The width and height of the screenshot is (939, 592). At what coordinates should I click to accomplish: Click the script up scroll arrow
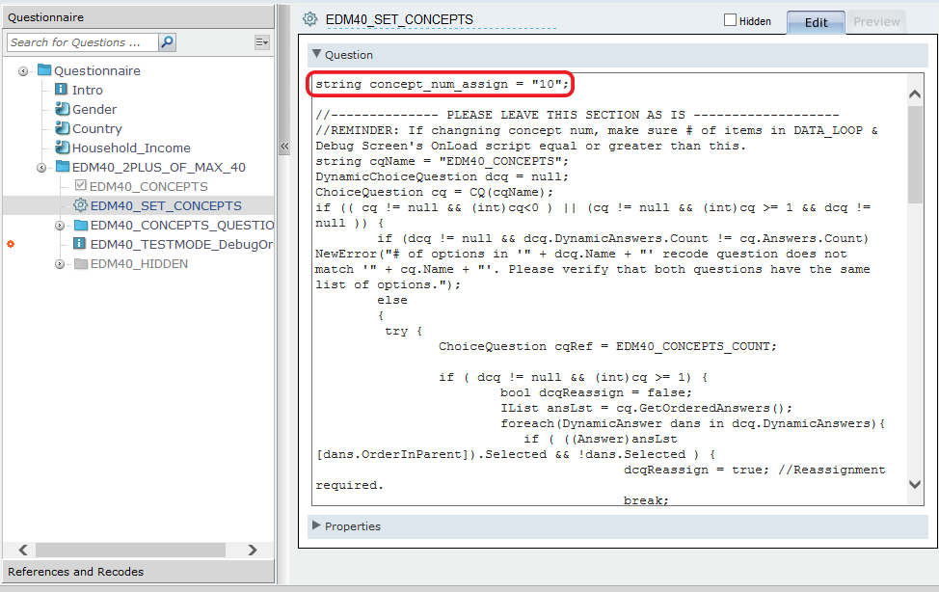(x=915, y=94)
